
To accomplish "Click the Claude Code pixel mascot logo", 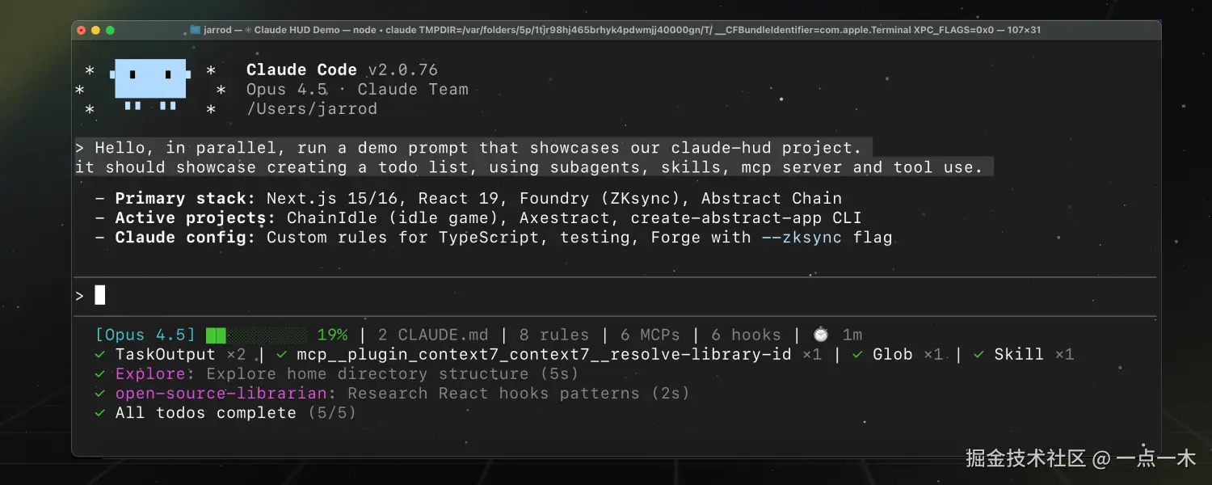I will click(150, 85).
